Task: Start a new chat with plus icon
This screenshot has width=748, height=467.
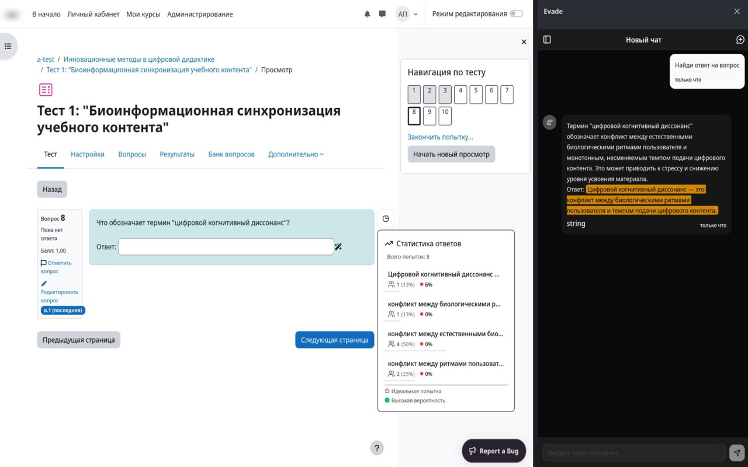Action: [x=740, y=40]
